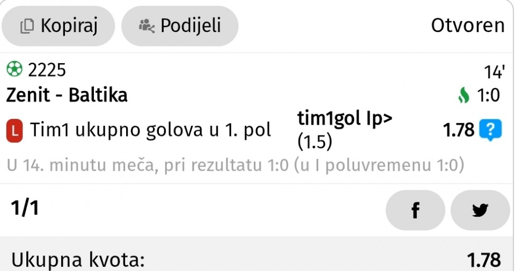The height and width of the screenshot is (271, 515).
Task: Click the Kopiraj copy button
Action: [58, 26]
